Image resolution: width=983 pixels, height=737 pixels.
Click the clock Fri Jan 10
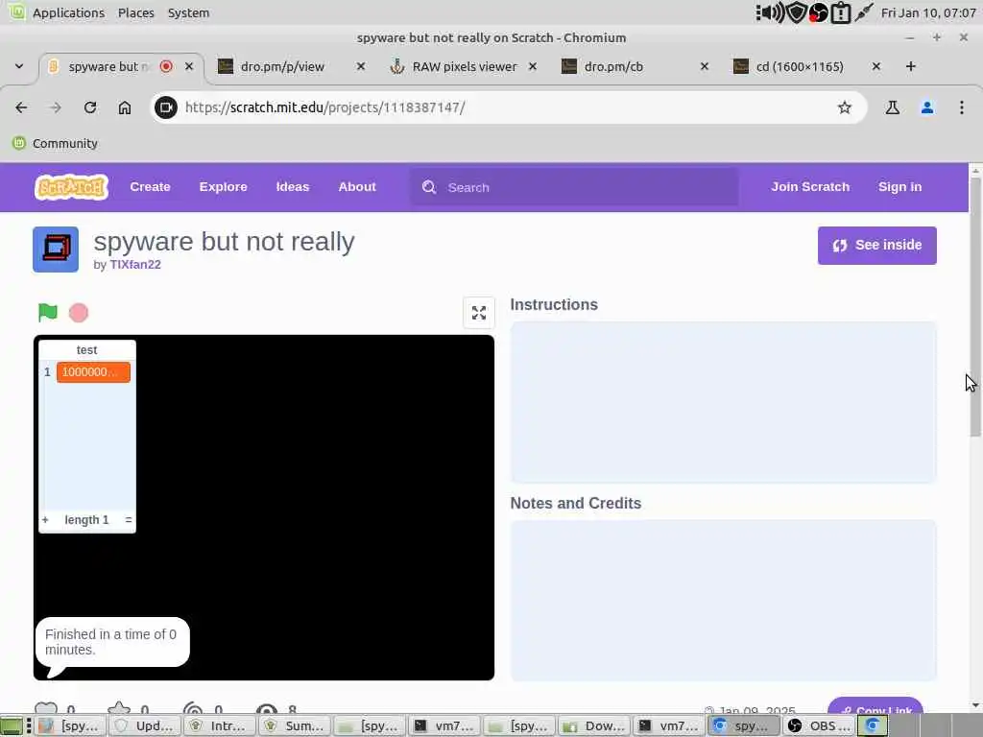[928, 12]
